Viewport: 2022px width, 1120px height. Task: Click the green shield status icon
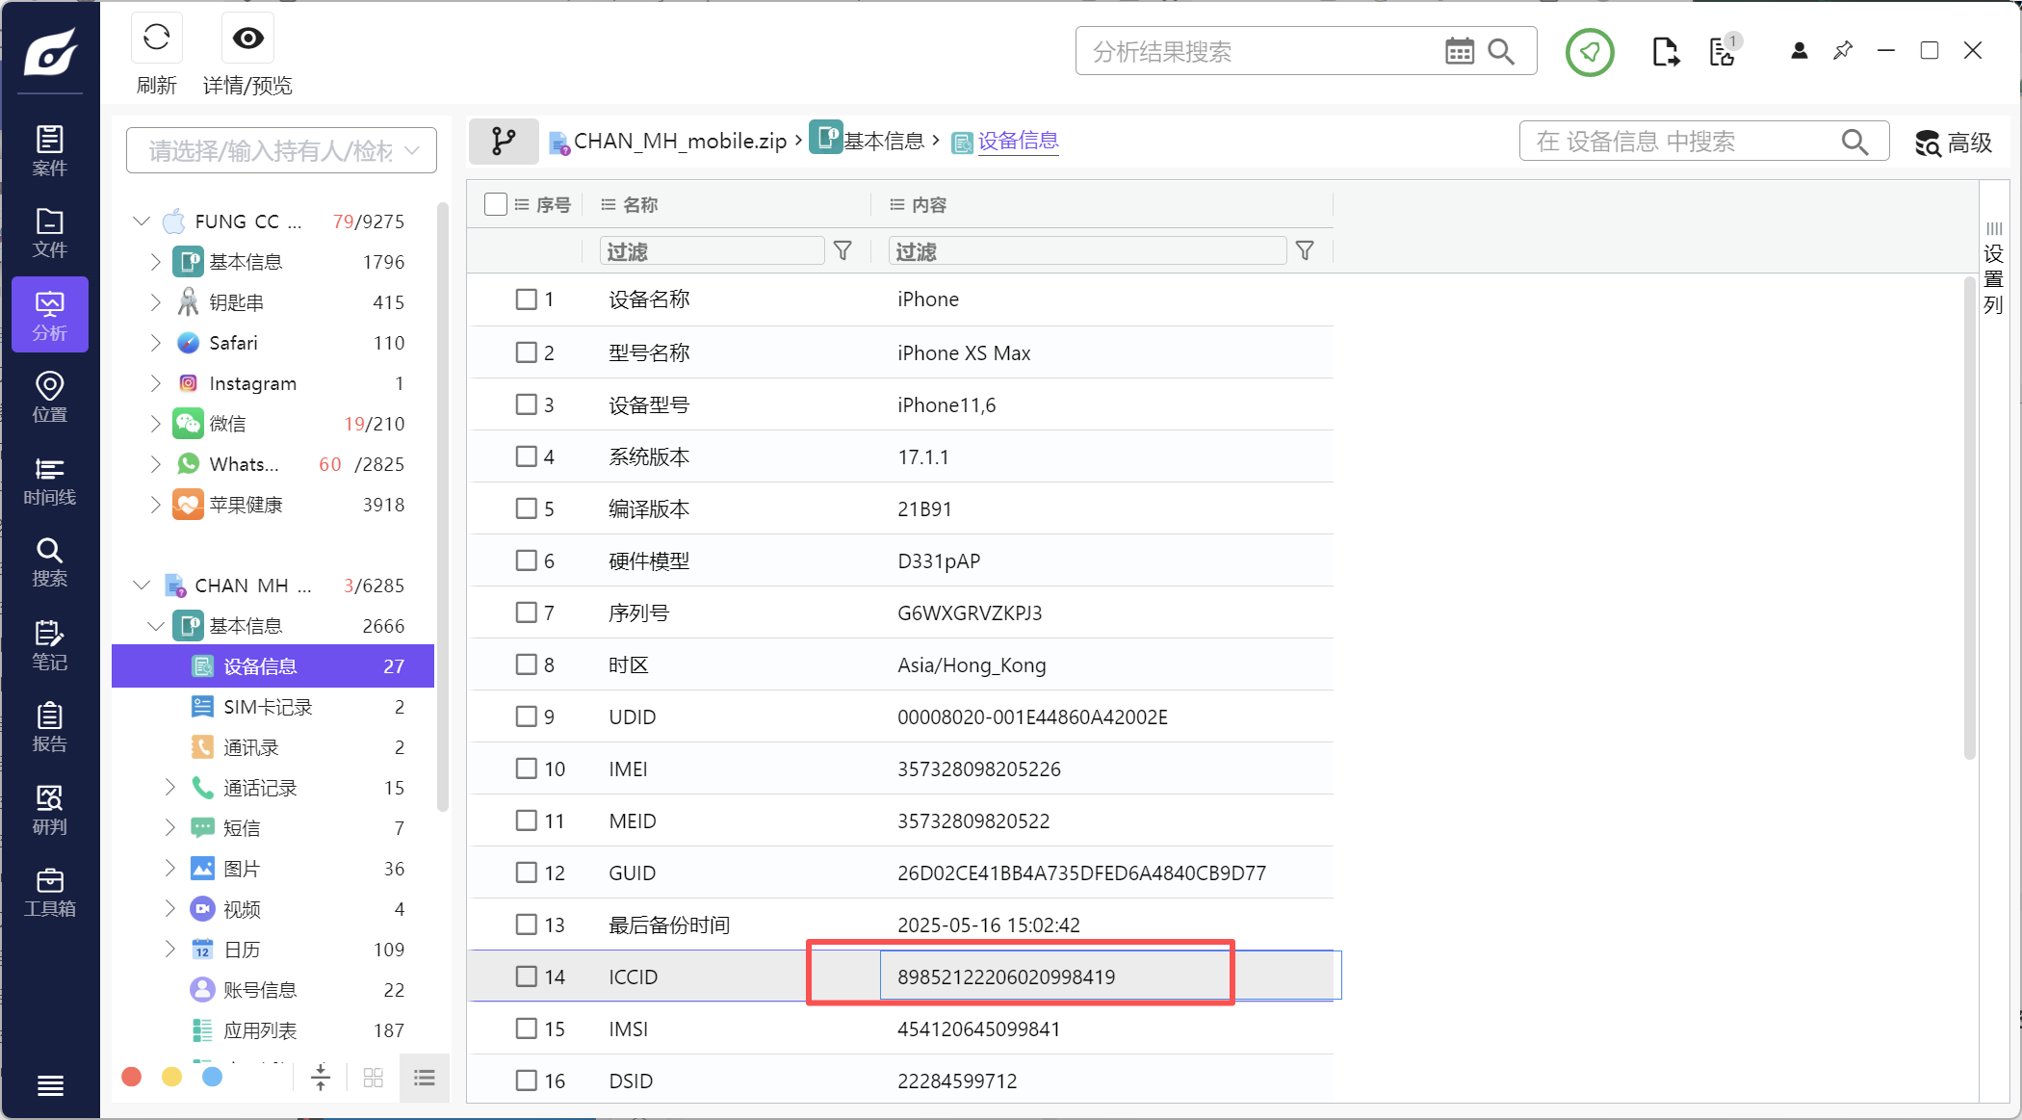pyautogui.click(x=1589, y=52)
